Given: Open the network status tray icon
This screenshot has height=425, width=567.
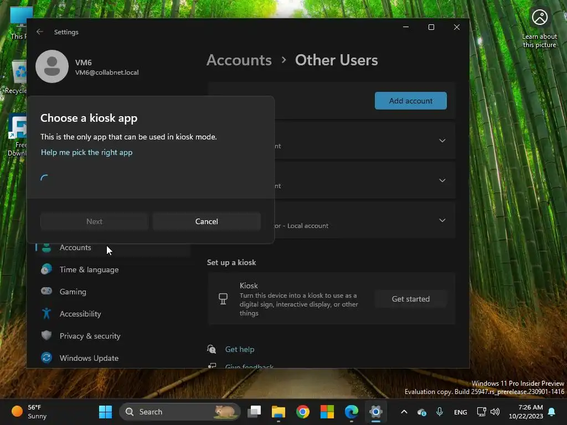Looking at the screenshot, I should (x=481, y=412).
